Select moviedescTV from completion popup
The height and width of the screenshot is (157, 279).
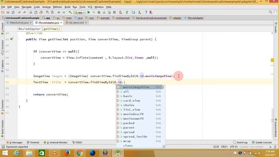[140, 114]
